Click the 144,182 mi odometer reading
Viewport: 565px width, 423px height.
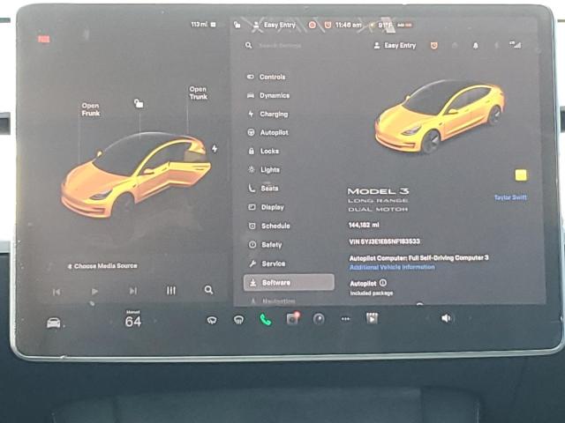[364, 226]
